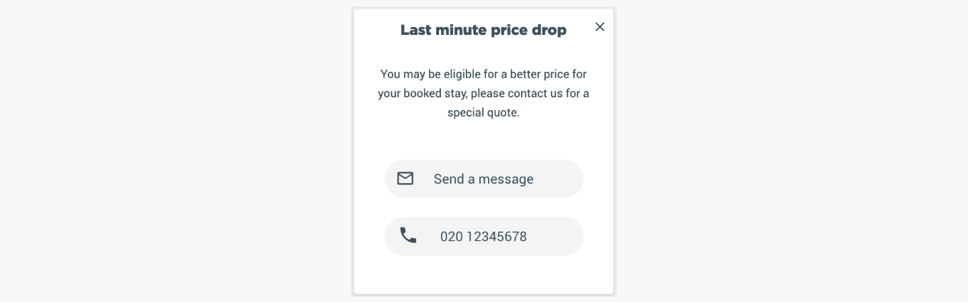
Task: Click the 'your booked stay' text line
Action: [483, 93]
